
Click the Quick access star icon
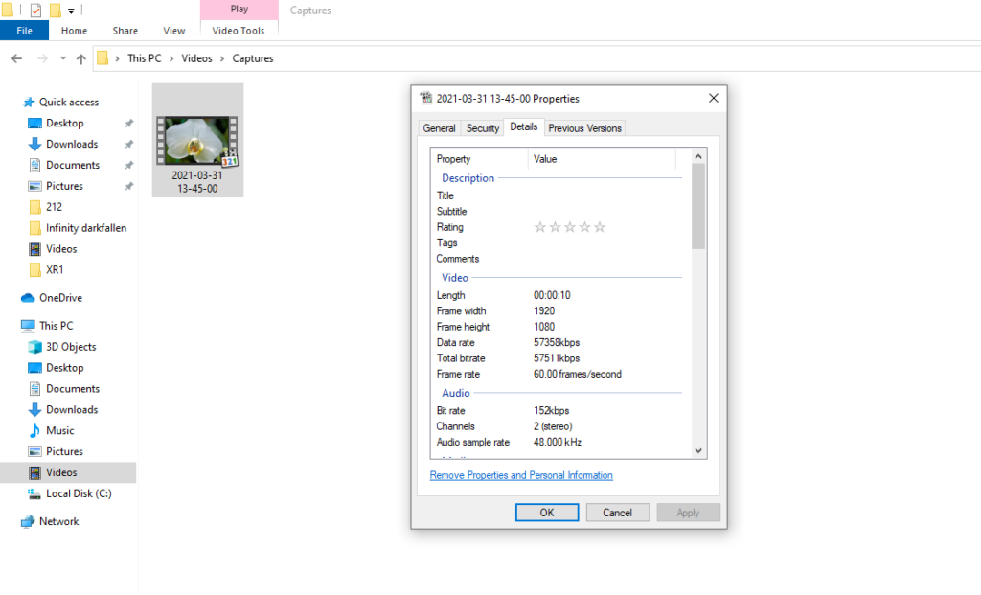[x=28, y=103]
